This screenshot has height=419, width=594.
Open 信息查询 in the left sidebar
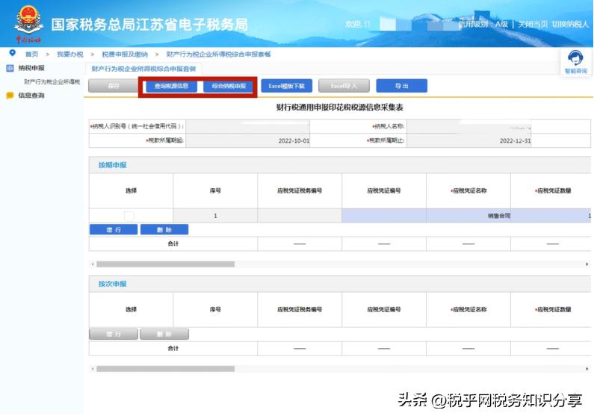[x=31, y=96]
